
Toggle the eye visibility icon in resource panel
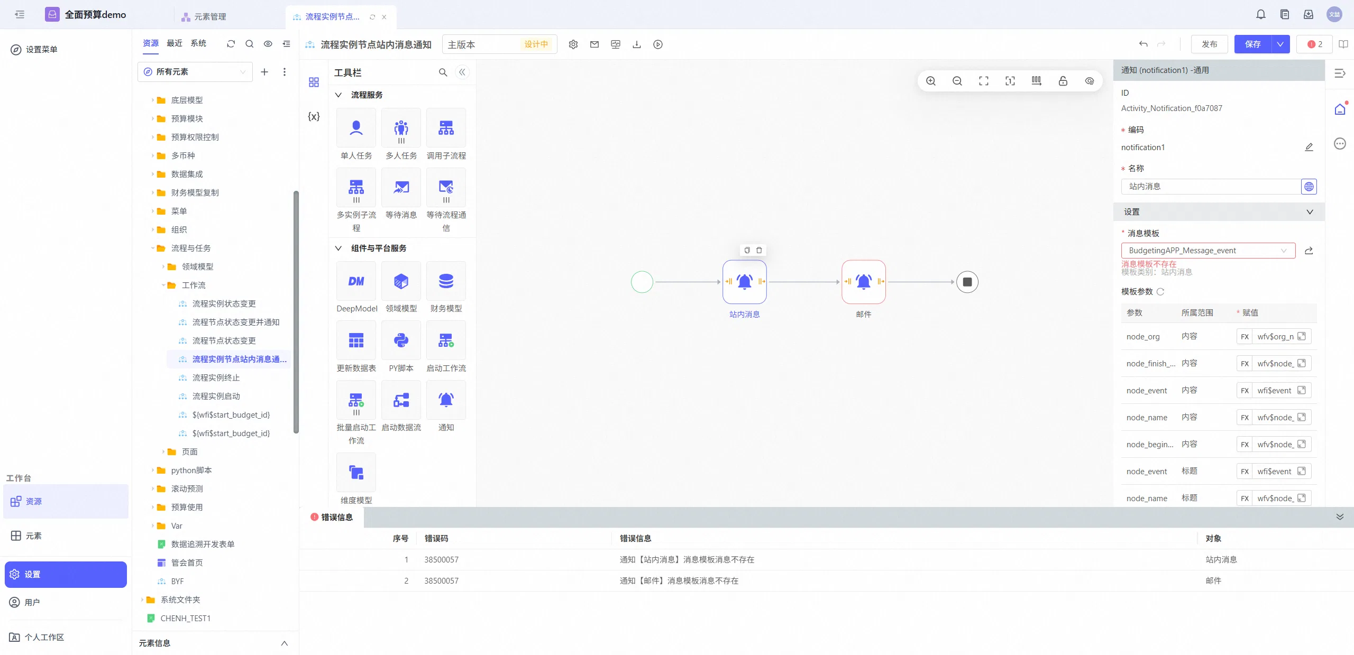coord(268,44)
